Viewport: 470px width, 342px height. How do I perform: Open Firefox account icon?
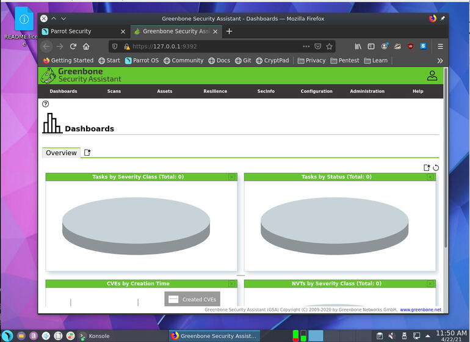tap(385, 46)
